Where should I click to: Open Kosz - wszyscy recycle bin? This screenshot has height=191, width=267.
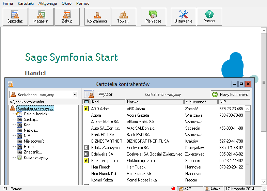click(36, 158)
